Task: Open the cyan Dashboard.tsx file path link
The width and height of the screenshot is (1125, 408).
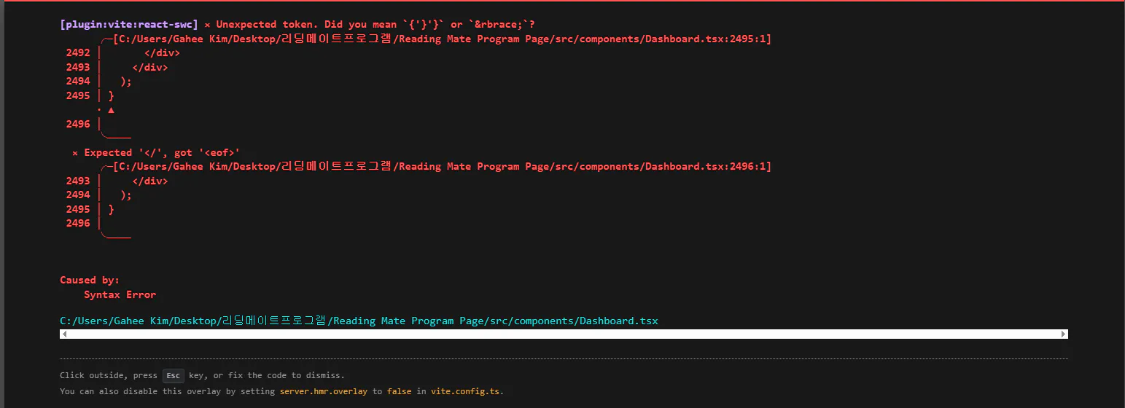Action: [x=359, y=321]
